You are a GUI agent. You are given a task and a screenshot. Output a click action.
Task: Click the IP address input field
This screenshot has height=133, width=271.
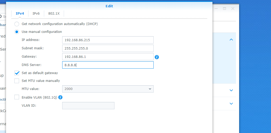point(108,40)
